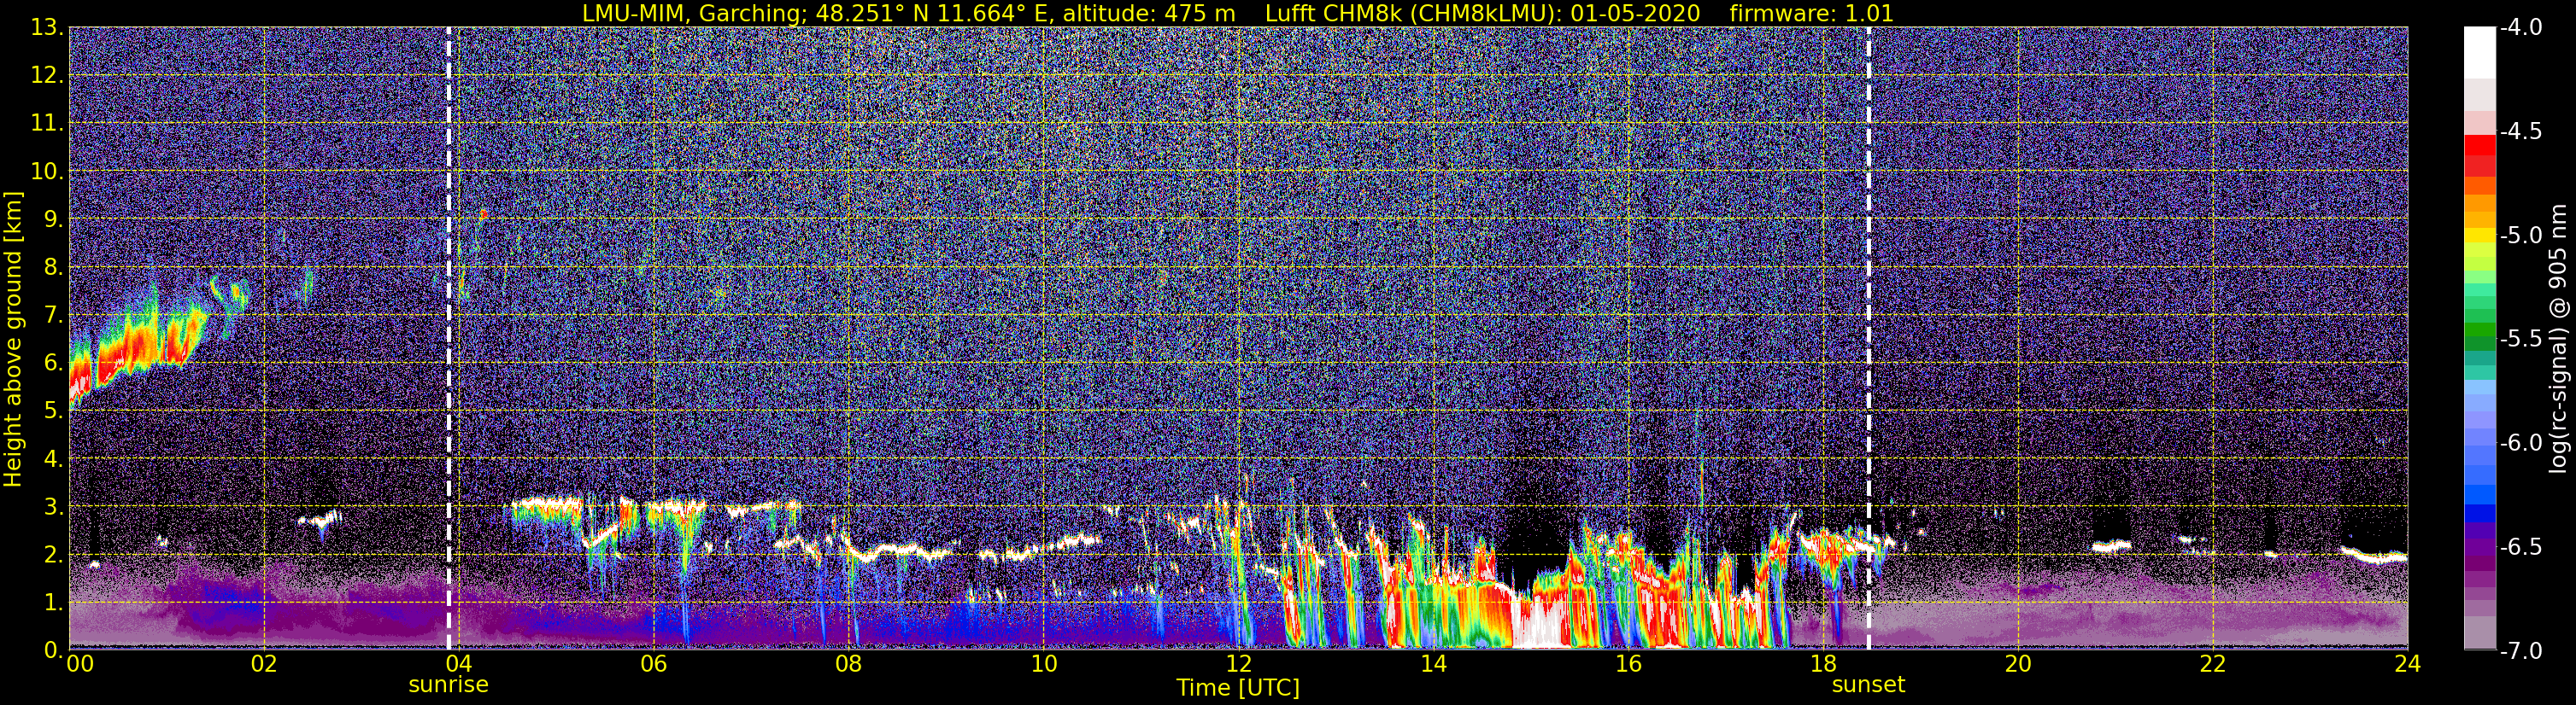Click the height axis label 9

(x=54, y=219)
